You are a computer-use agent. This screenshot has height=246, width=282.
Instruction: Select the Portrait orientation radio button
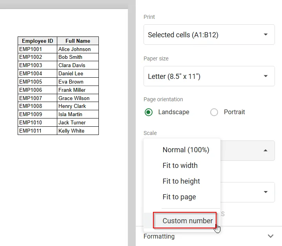click(x=214, y=112)
